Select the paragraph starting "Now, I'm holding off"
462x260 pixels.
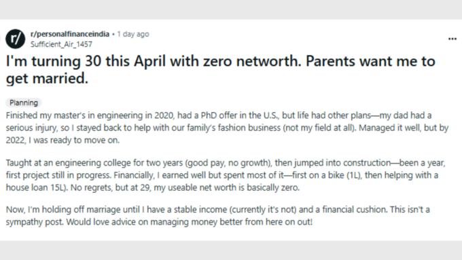pyautogui.click(x=217, y=216)
